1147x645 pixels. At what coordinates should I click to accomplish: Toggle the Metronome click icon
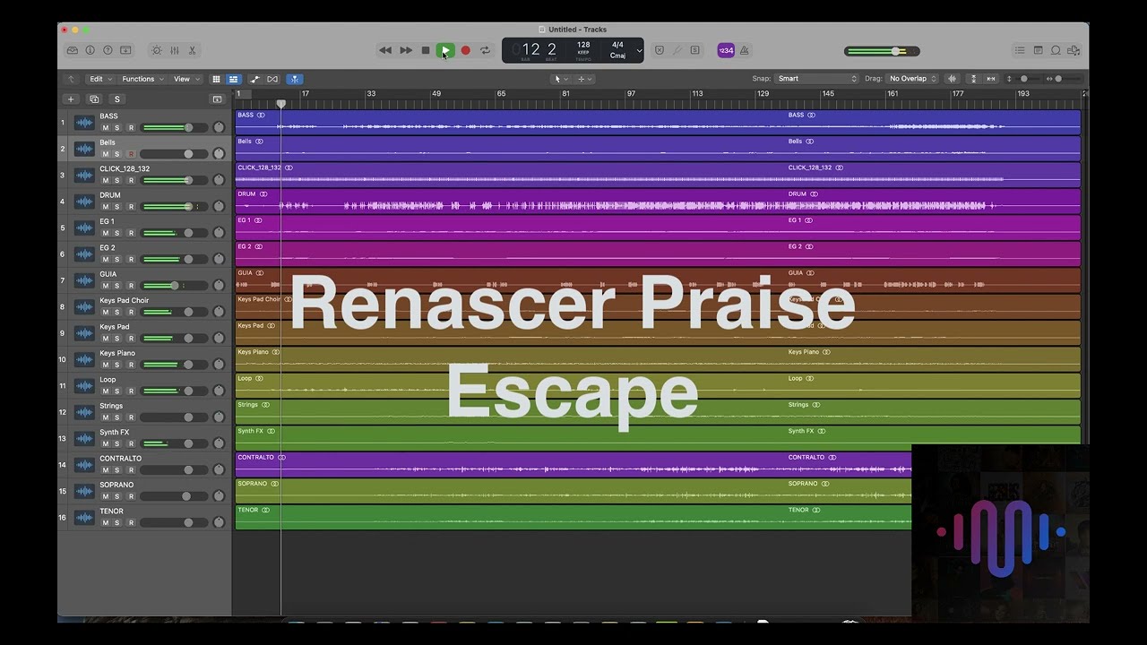tap(744, 50)
